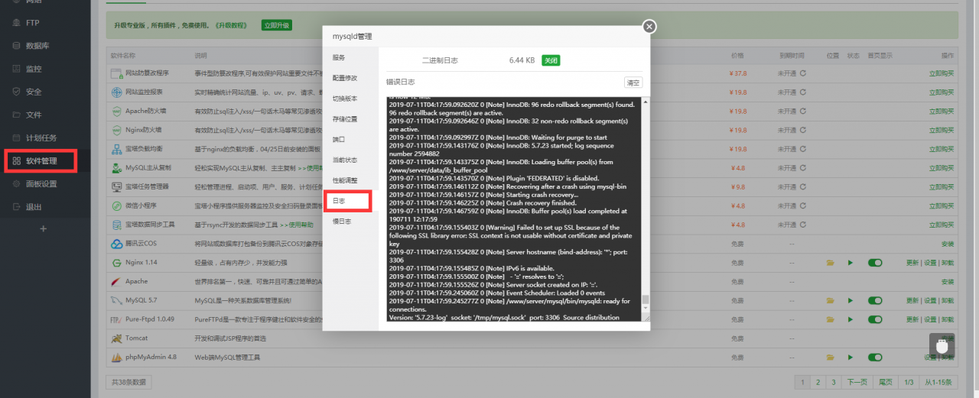This screenshot has height=398, width=979.
Task: Toggle homepage display for Pure-Ftpd
Action: pyautogui.click(x=876, y=319)
